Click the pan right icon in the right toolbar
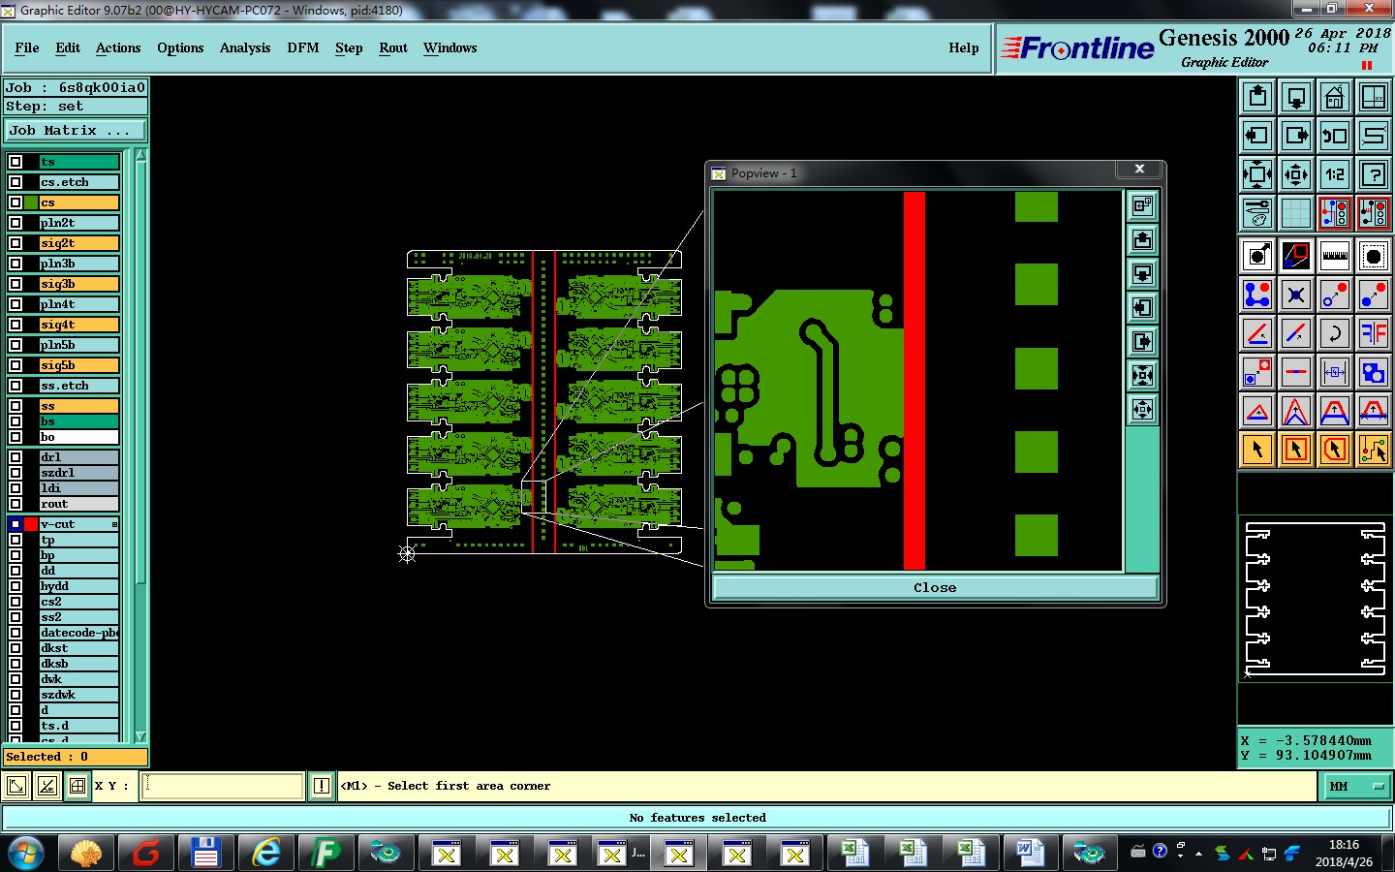Screen dimensions: 1395x872 [1296, 136]
